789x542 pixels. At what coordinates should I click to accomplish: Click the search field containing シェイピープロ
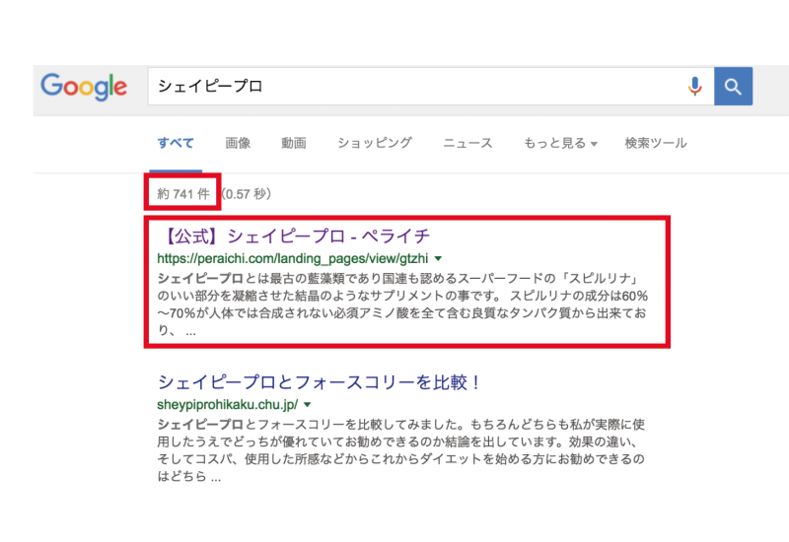[431, 87]
